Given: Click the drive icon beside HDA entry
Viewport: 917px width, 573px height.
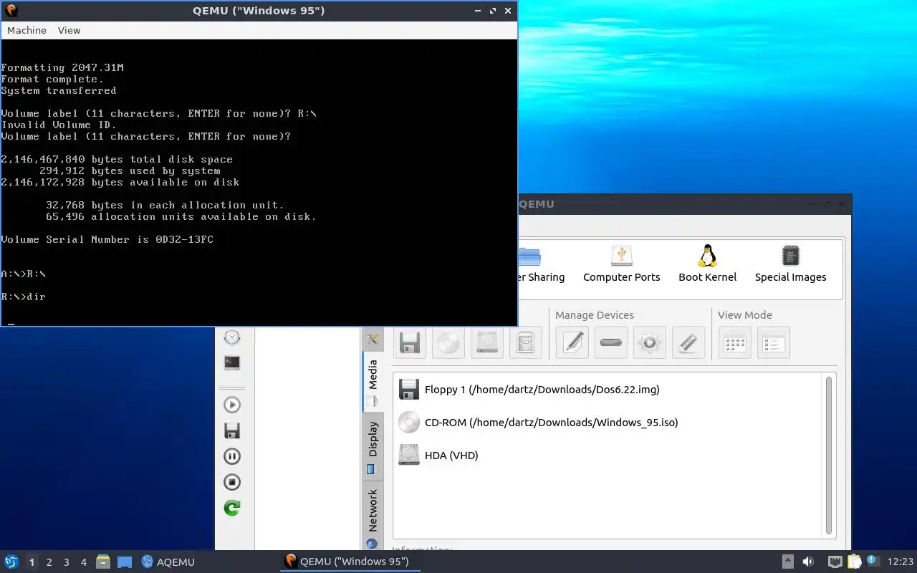Looking at the screenshot, I should [409, 455].
